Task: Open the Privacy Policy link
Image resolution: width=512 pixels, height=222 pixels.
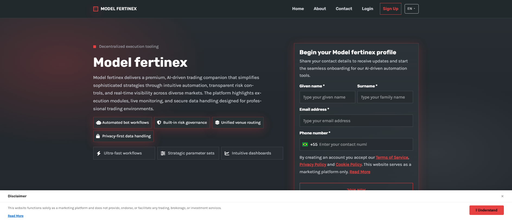Action: (x=313, y=164)
